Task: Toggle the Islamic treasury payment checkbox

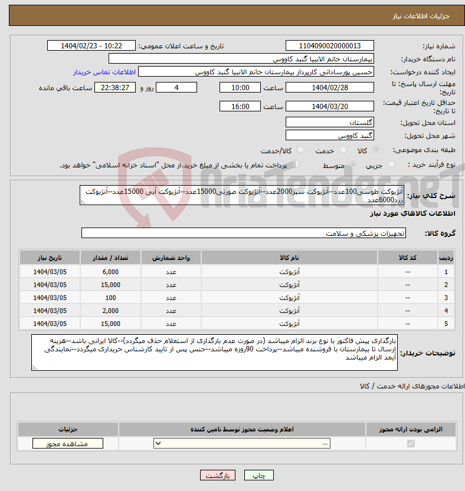Action: click(295, 164)
